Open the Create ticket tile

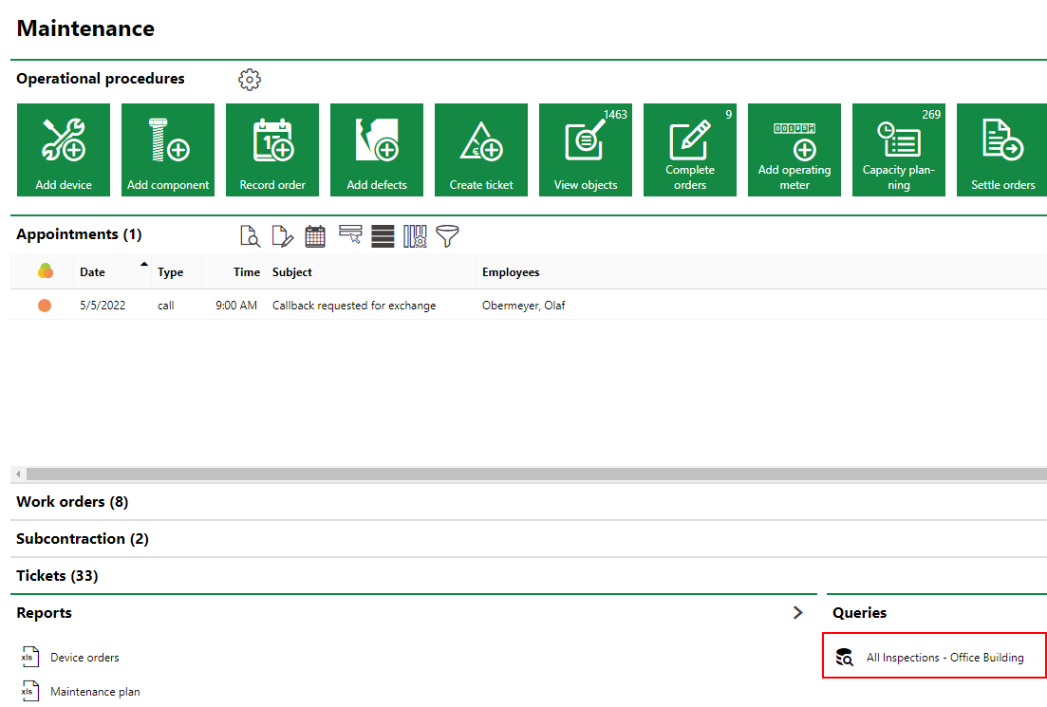click(x=481, y=150)
